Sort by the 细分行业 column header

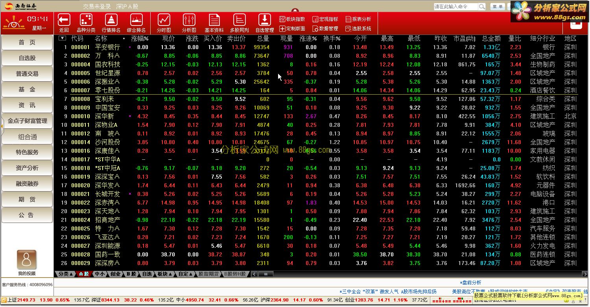coord(542,38)
